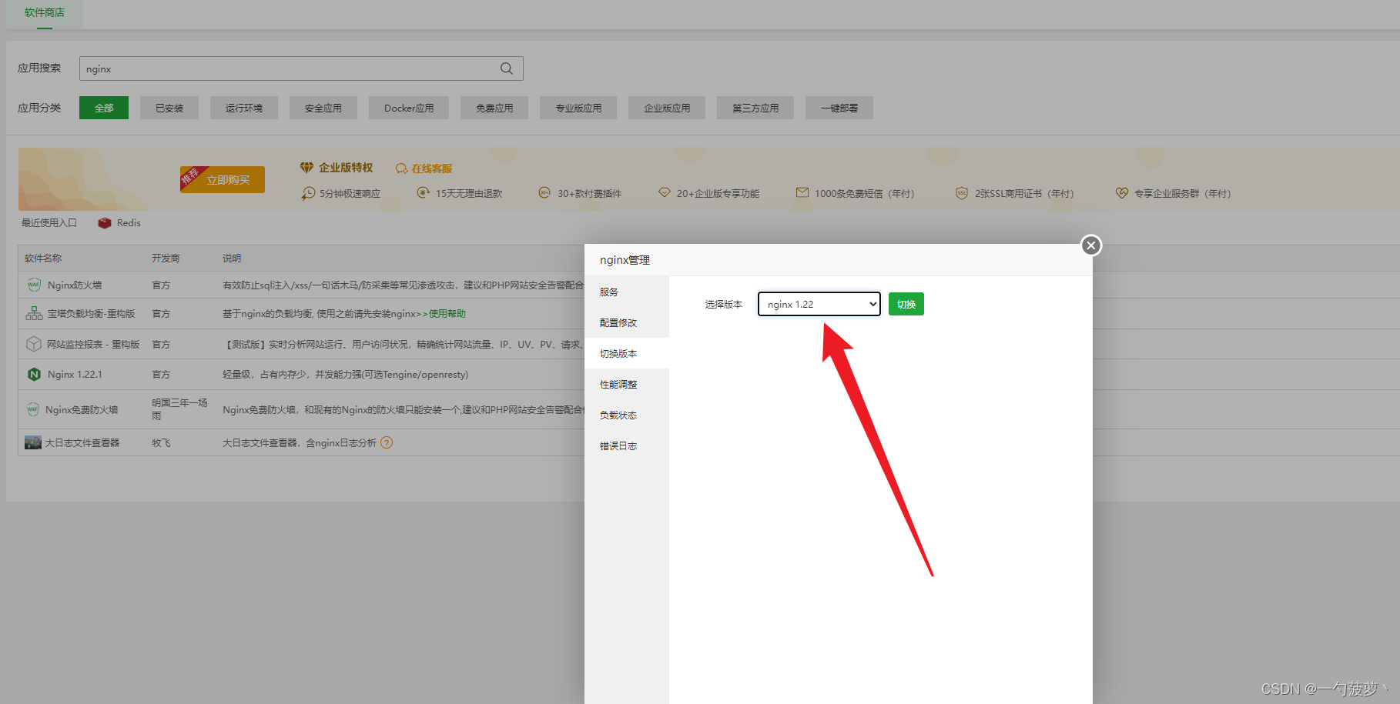The width and height of the screenshot is (1400, 704).
Task: Select the 全部 category filter
Action: pyautogui.click(x=104, y=108)
